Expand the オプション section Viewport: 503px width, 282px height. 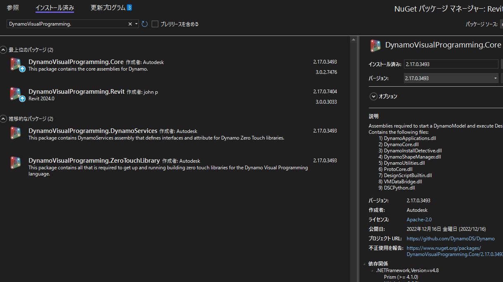point(373,96)
